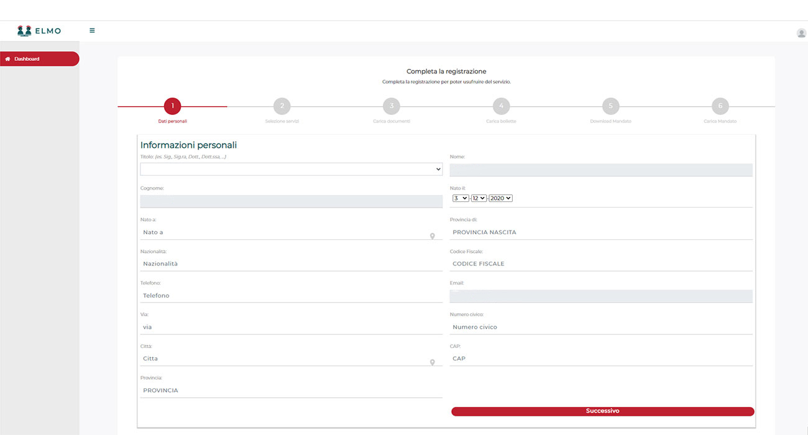Select the CAP input field
808x435 pixels.
[600, 359]
